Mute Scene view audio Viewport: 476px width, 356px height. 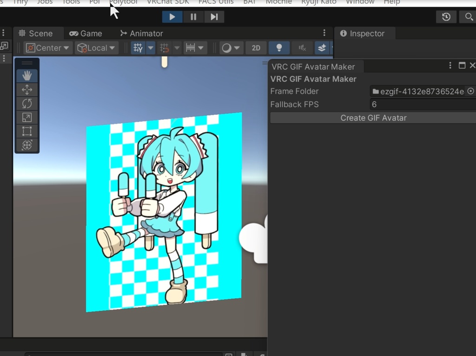pos(302,47)
